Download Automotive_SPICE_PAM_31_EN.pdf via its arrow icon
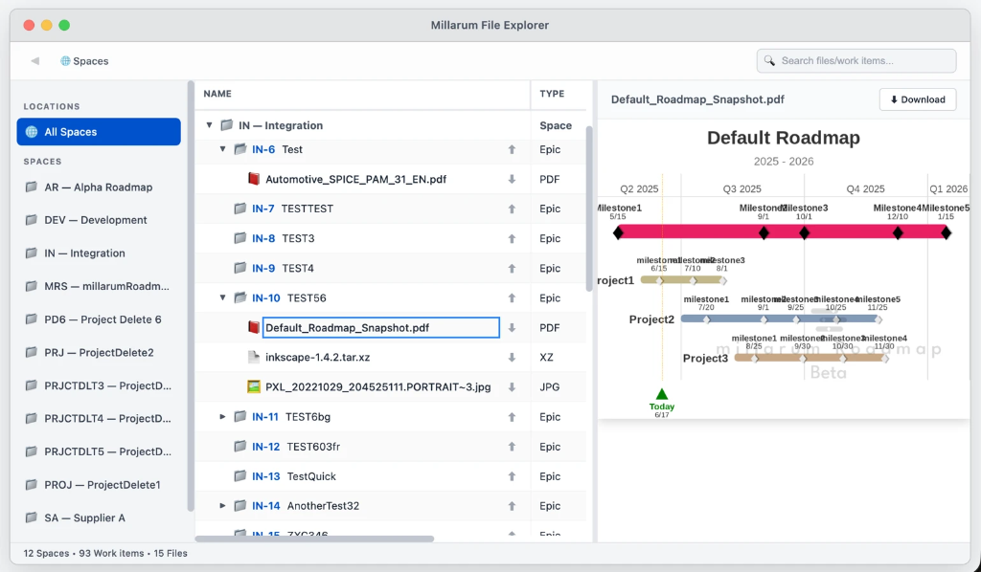981x572 pixels. point(512,179)
